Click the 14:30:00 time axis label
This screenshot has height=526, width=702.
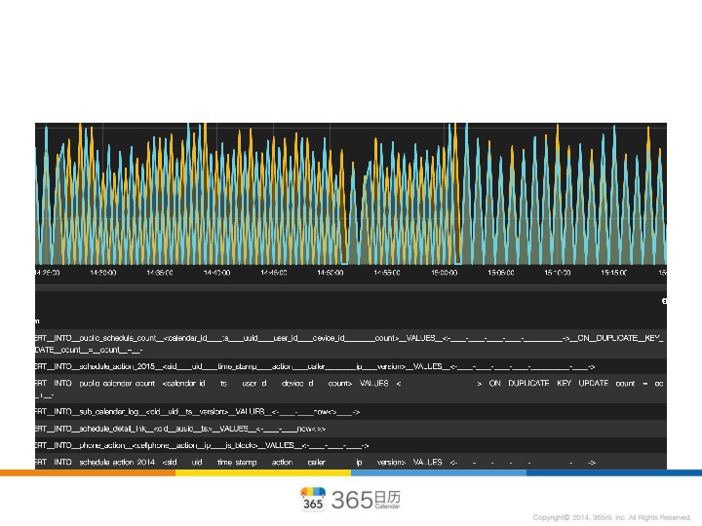pyautogui.click(x=103, y=273)
